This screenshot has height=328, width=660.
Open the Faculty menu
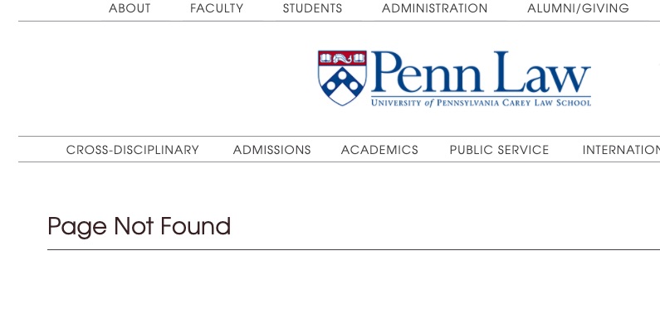point(217,8)
